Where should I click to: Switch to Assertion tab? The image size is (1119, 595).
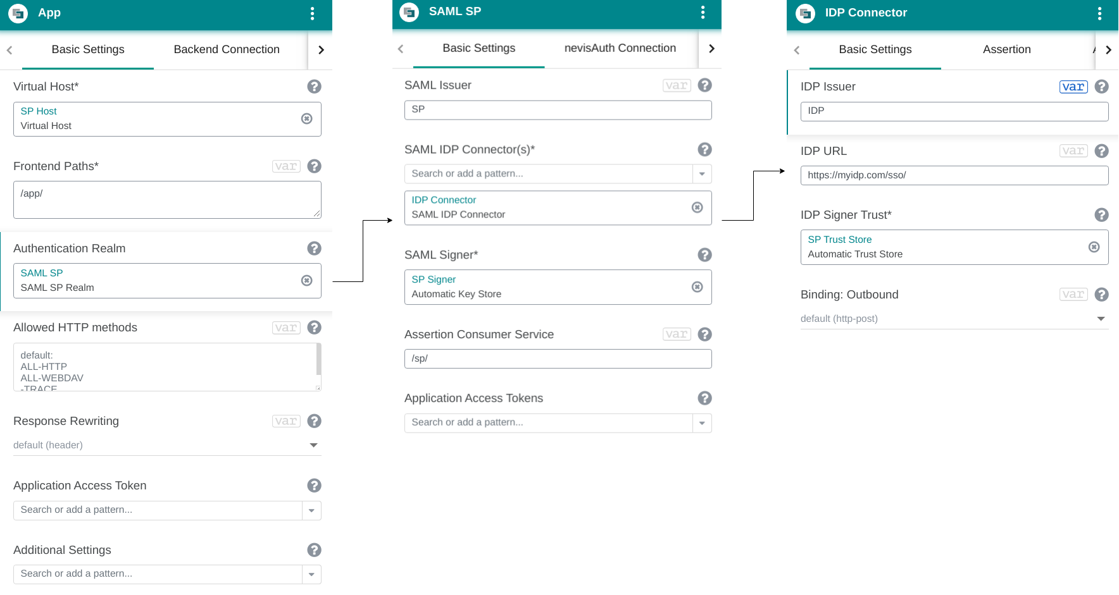[1007, 50]
